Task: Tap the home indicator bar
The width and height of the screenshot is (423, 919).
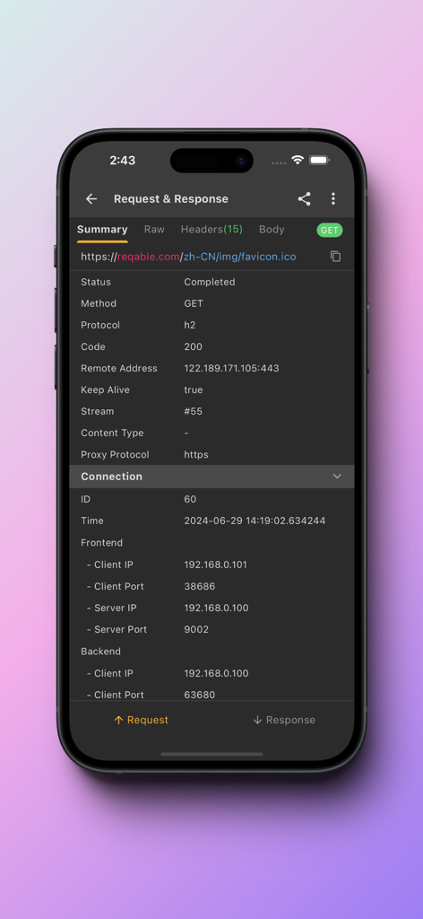Action: click(211, 754)
